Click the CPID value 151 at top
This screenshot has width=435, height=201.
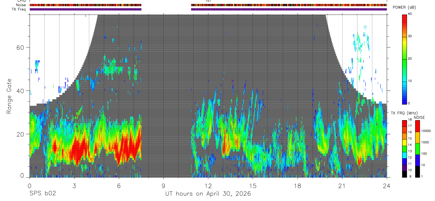click(x=208, y=1)
